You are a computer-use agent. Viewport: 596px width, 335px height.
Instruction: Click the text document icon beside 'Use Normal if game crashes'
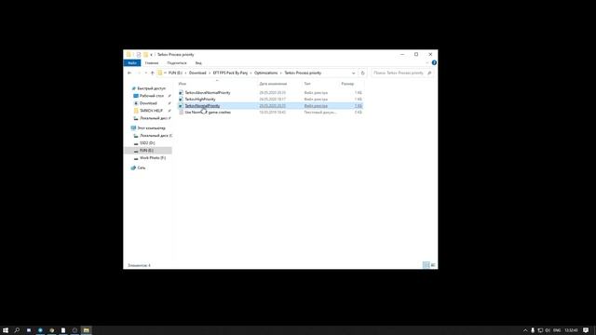point(181,113)
